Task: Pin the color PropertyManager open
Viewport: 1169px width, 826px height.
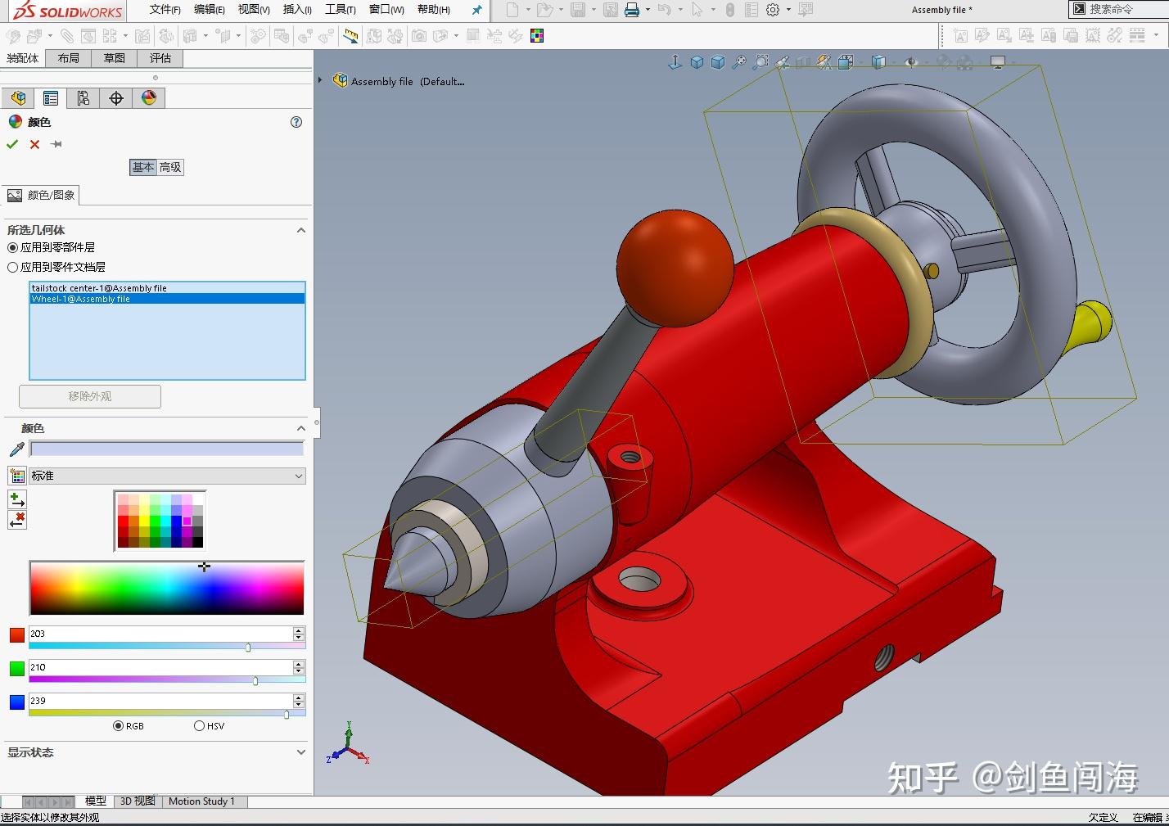Action: tap(56, 144)
